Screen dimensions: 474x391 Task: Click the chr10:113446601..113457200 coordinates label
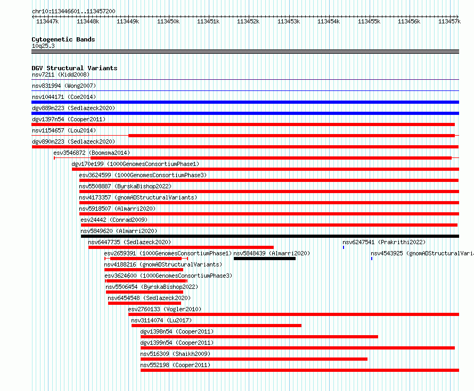(x=73, y=11)
